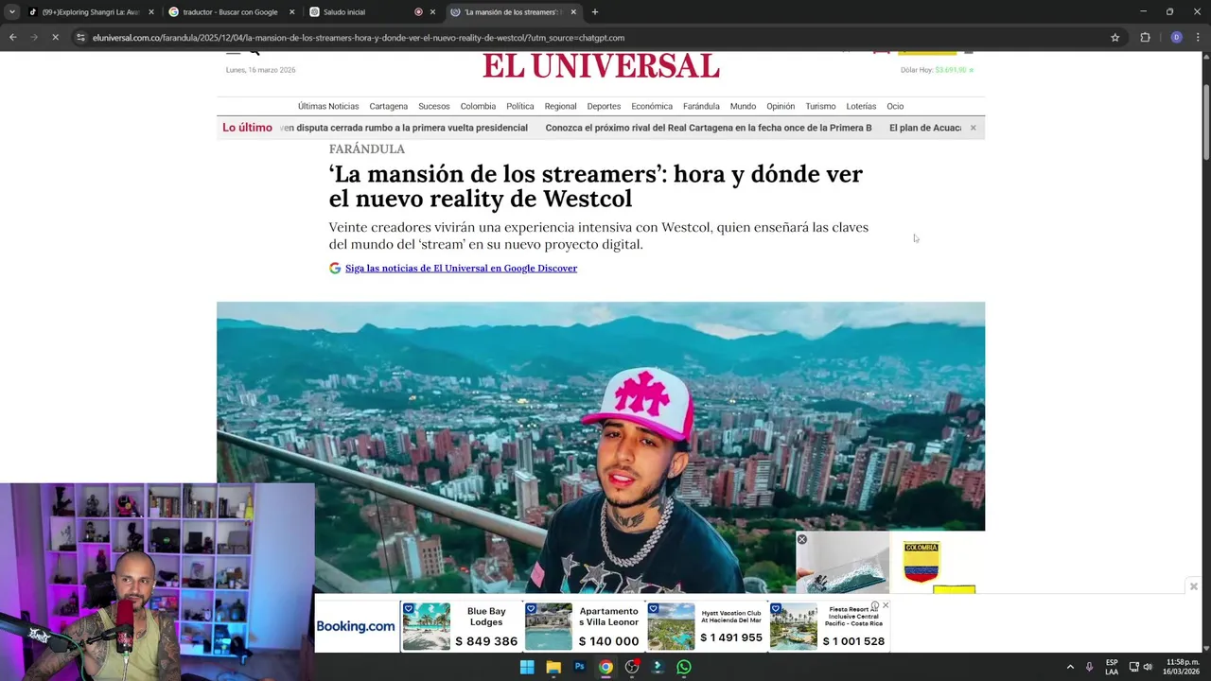Click the Google logo beside Discover link
This screenshot has height=681, width=1211.
pyautogui.click(x=335, y=268)
